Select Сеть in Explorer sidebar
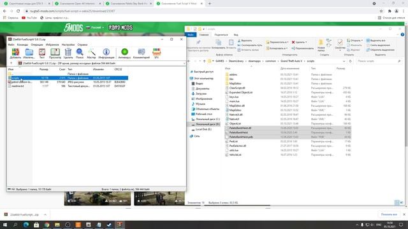This screenshot has height=229, width=408. (x=197, y=135)
